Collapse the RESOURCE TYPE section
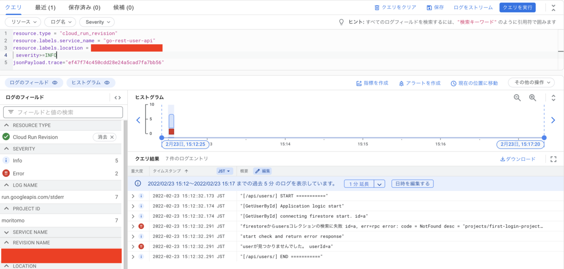564x269 pixels. point(7,126)
